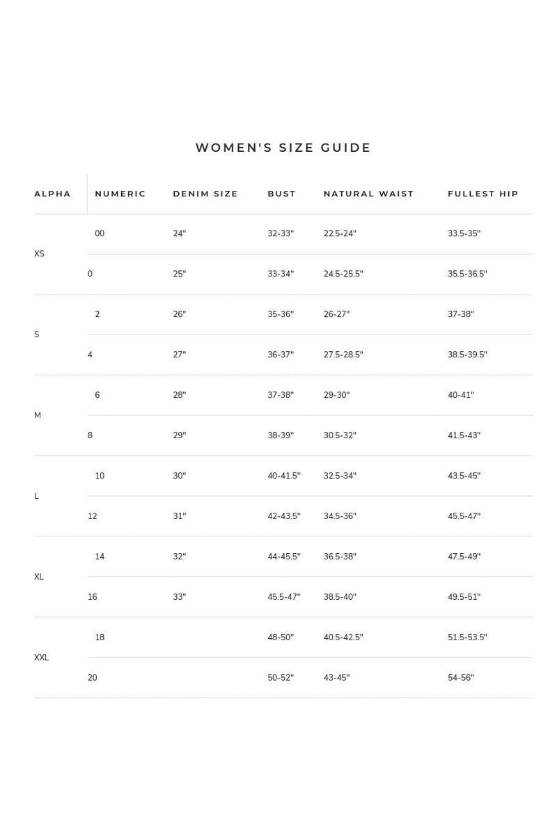Click the 54-56" fullest hip value
557x836 pixels.
[461, 678]
